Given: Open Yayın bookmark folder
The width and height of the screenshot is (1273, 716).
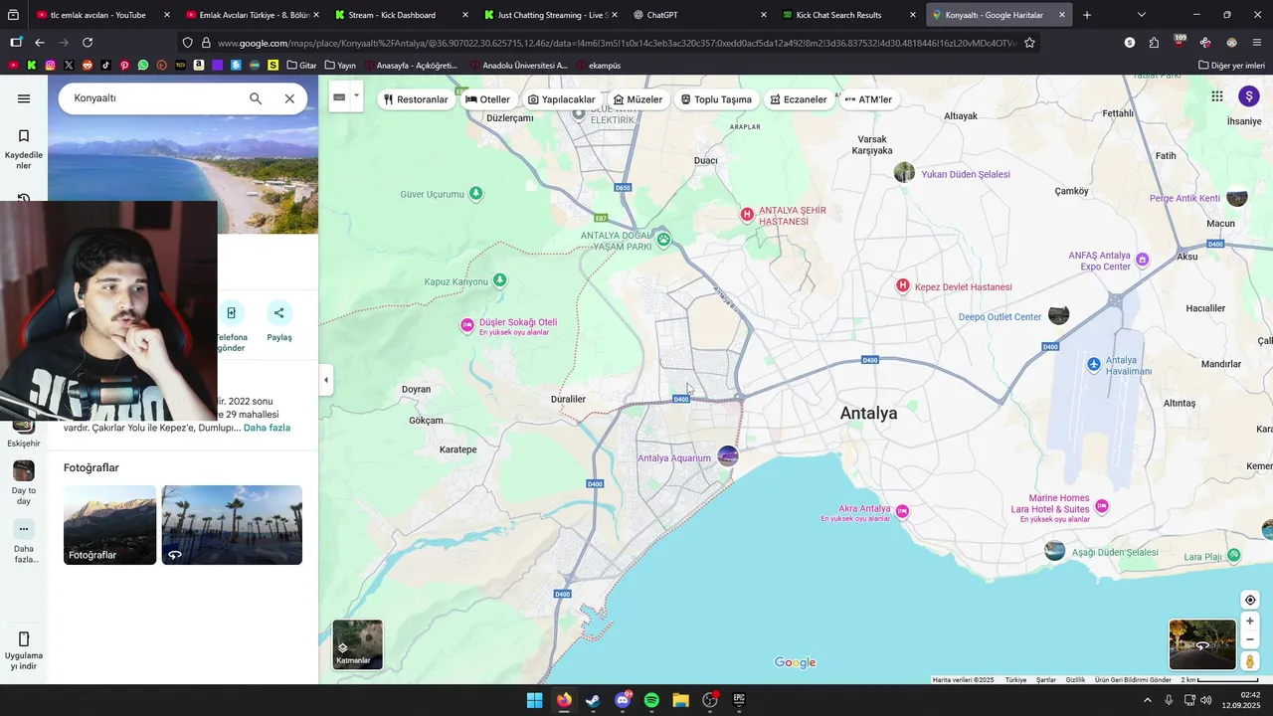Looking at the screenshot, I should (x=340, y=66).
